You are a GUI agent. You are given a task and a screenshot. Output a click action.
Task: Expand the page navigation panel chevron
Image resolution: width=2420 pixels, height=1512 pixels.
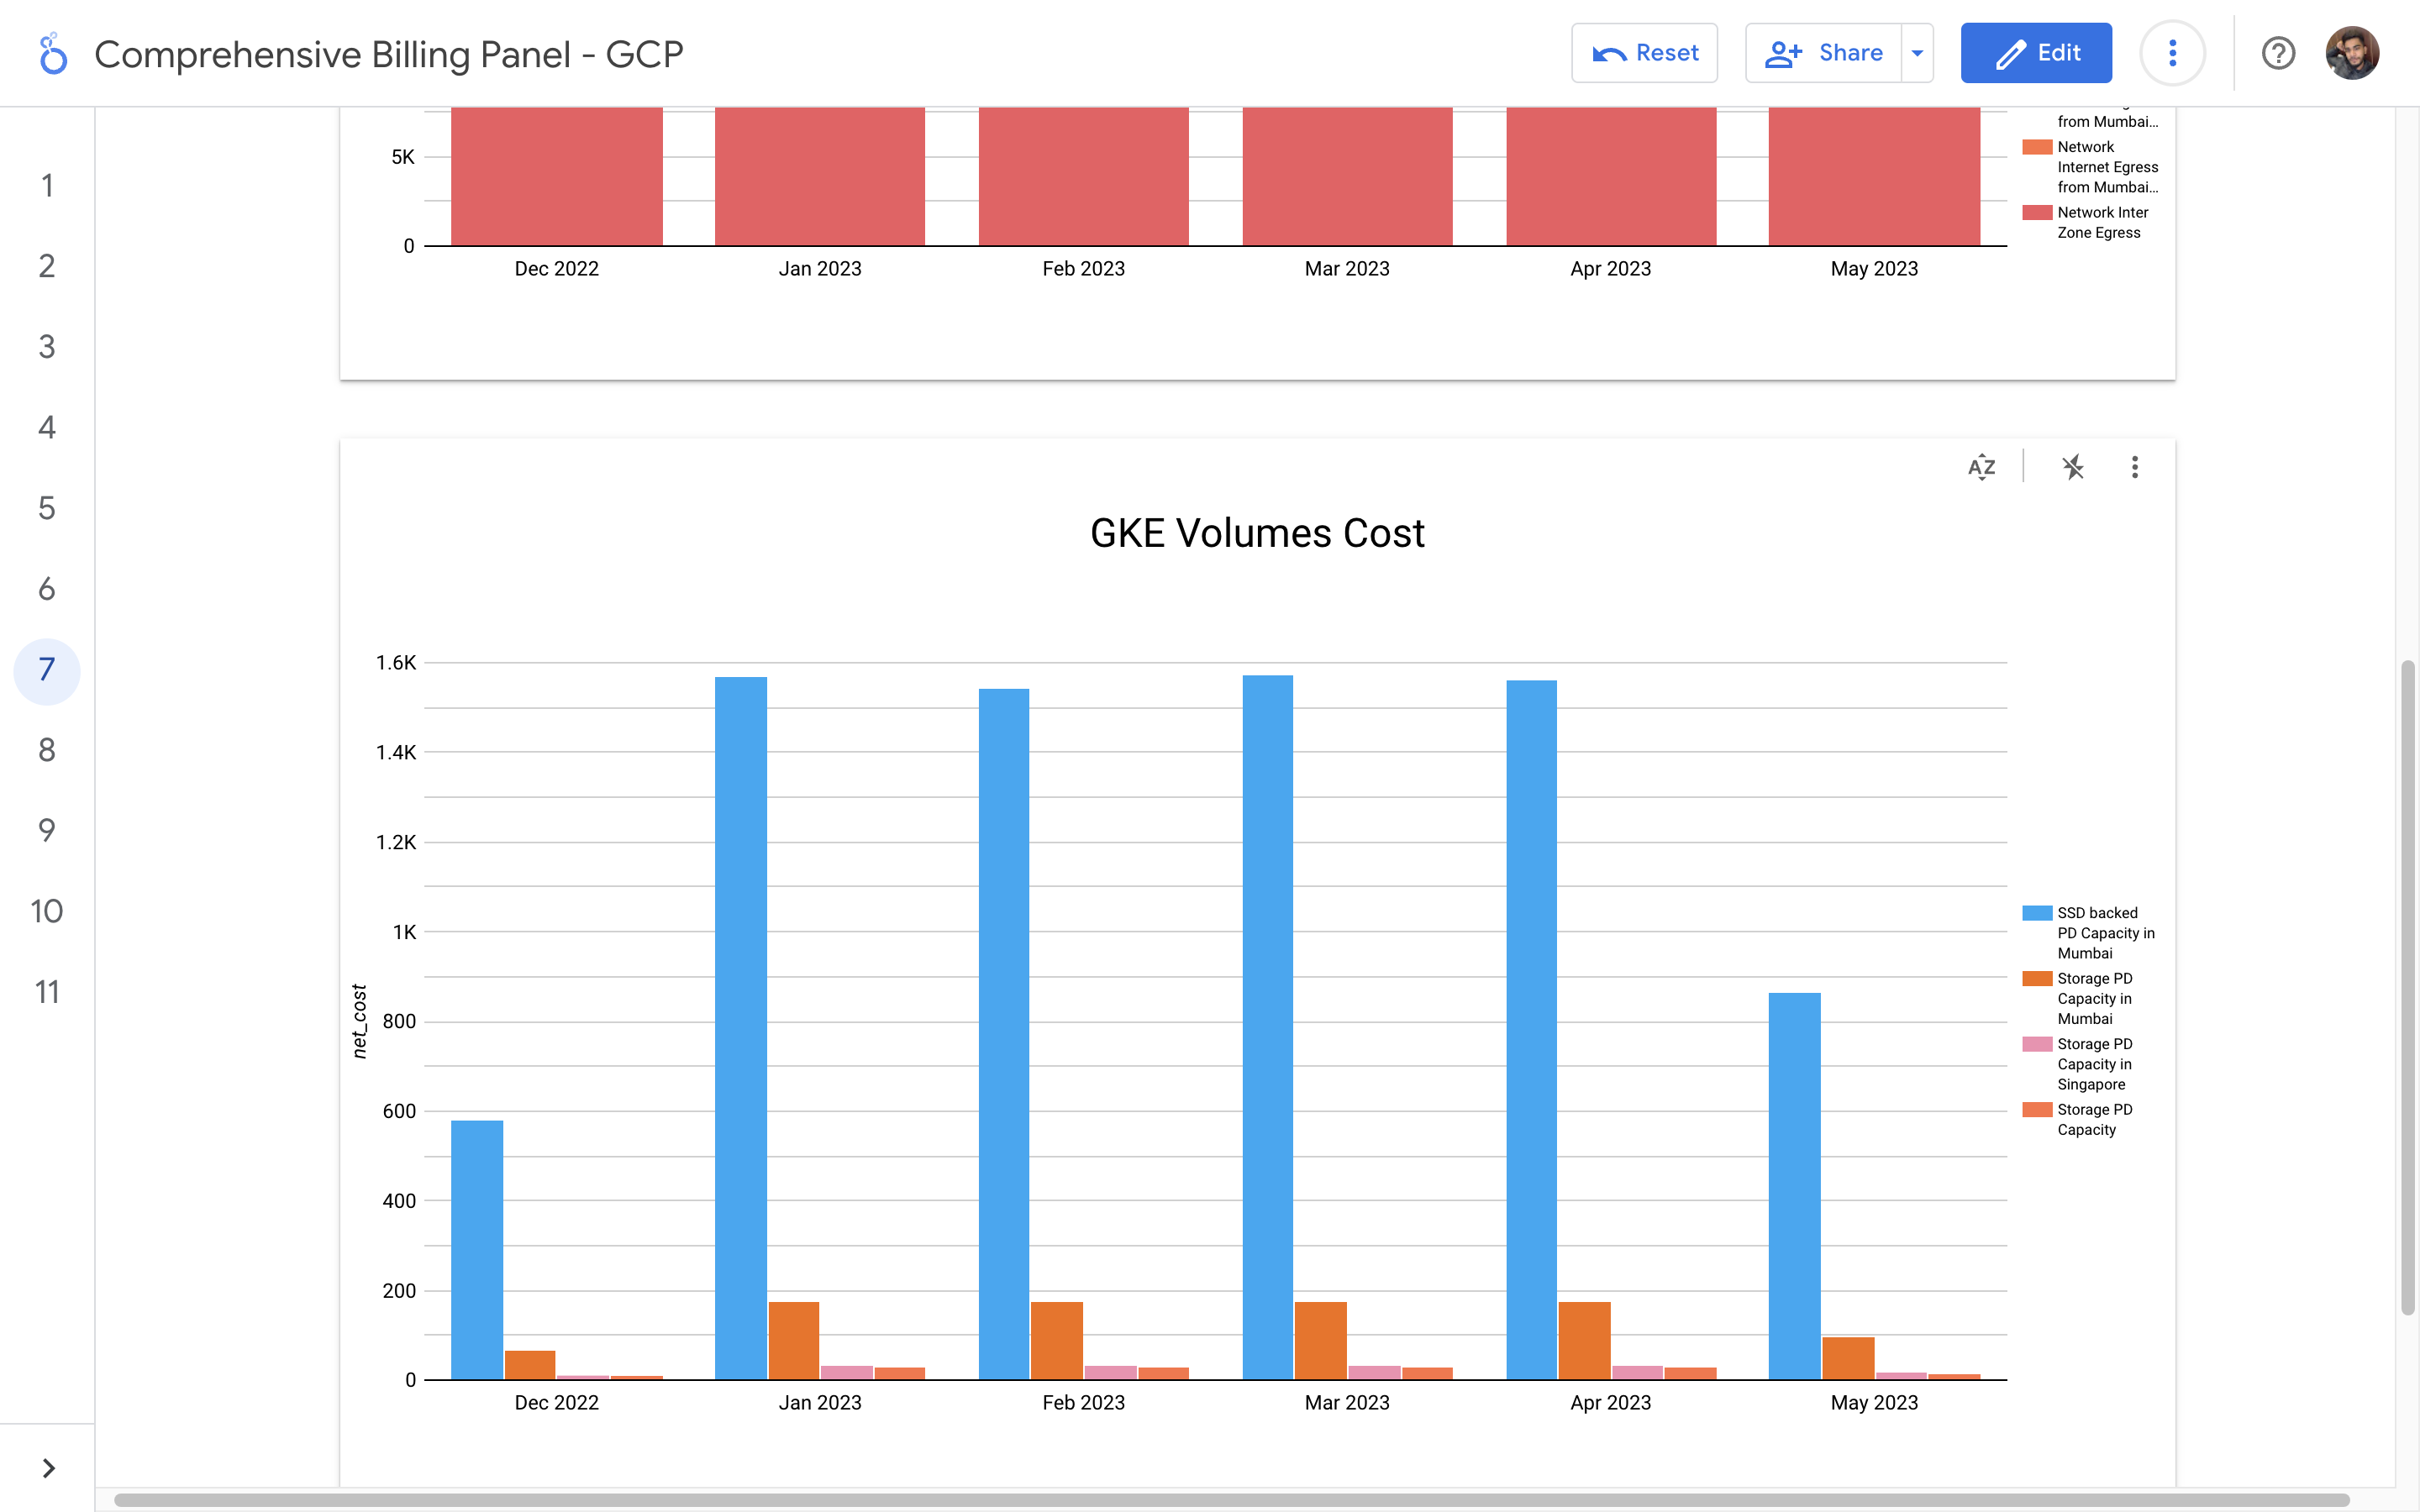point(48,1468)
